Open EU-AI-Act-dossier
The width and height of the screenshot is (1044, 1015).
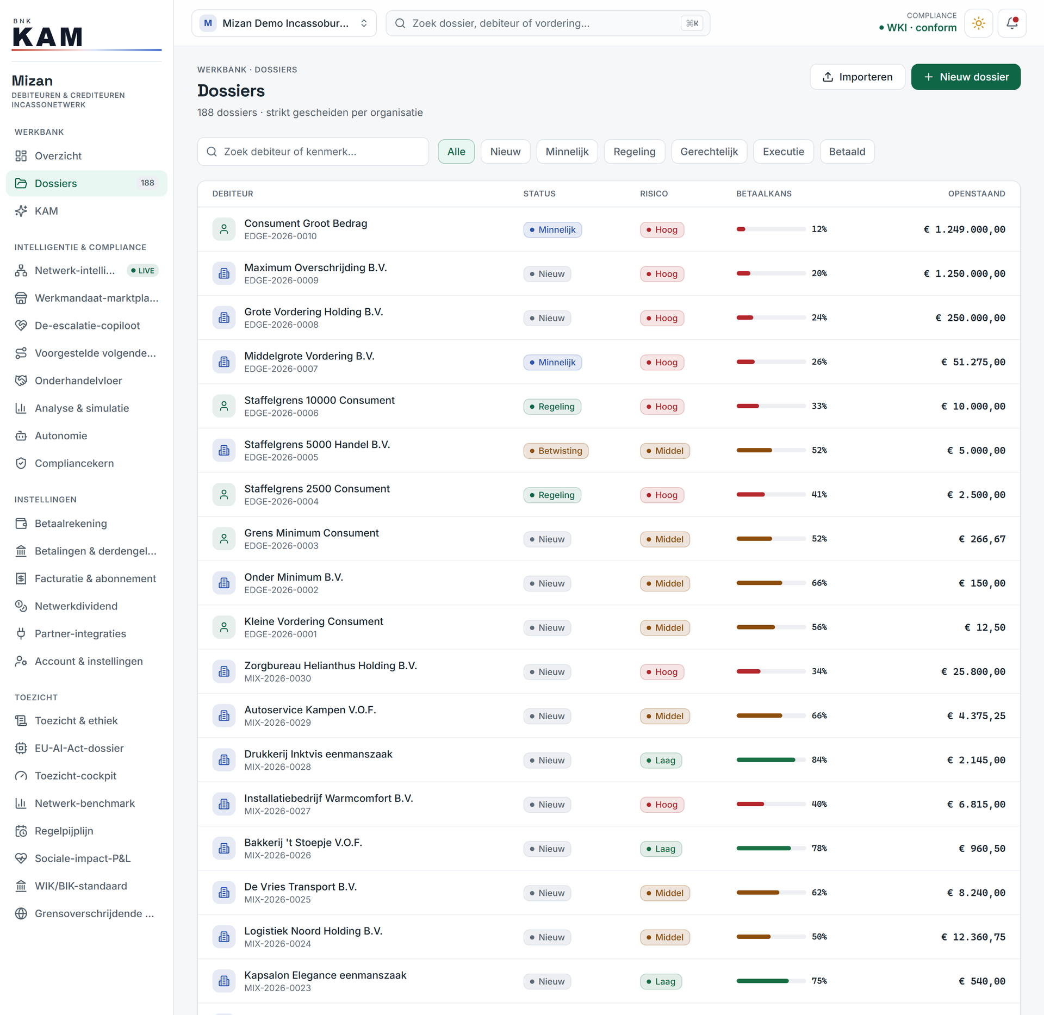pos(86,749)
